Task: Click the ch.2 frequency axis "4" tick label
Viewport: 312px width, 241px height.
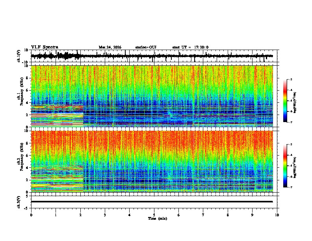Action: pyautogui.click(x=28, y=168)
